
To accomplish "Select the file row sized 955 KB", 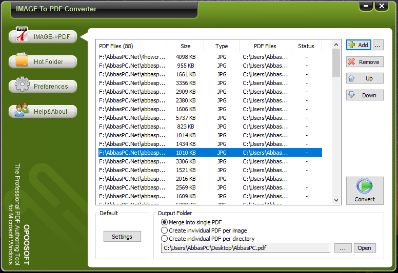I will [210, 66].
